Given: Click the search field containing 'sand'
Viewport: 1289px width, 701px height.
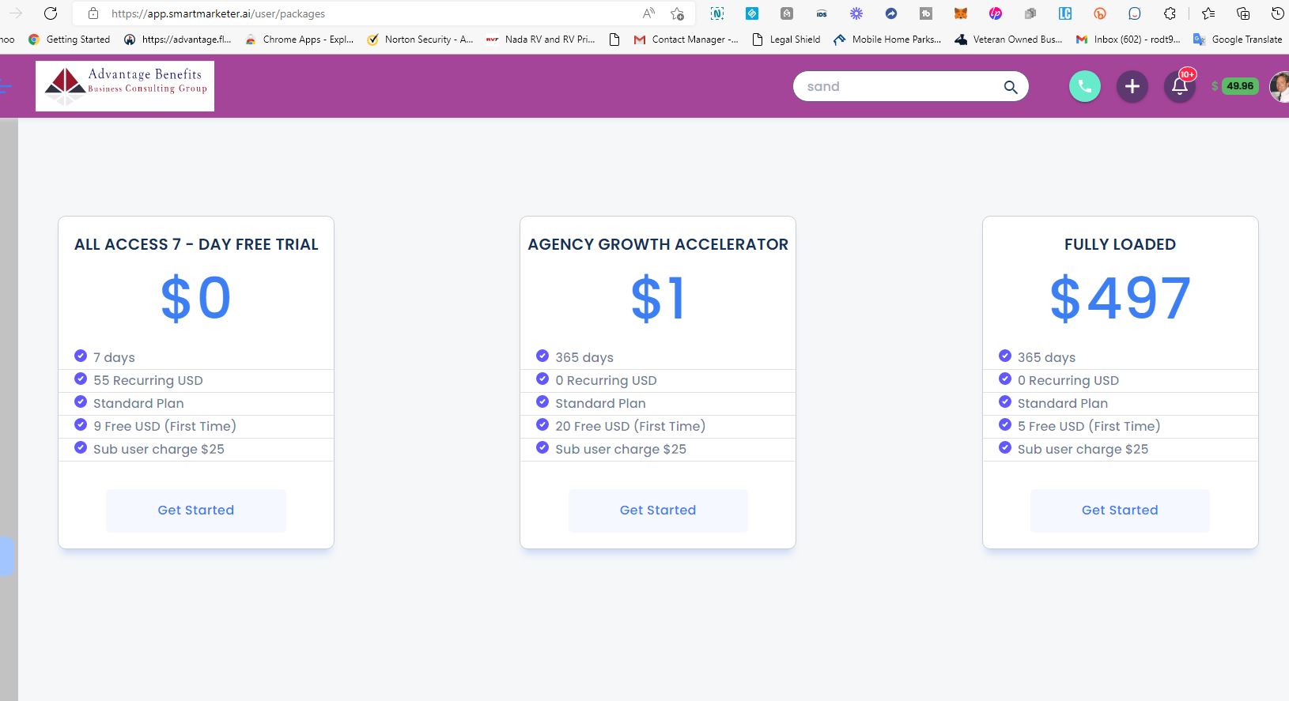Looking at the screenshot, I should coord(898,87).
